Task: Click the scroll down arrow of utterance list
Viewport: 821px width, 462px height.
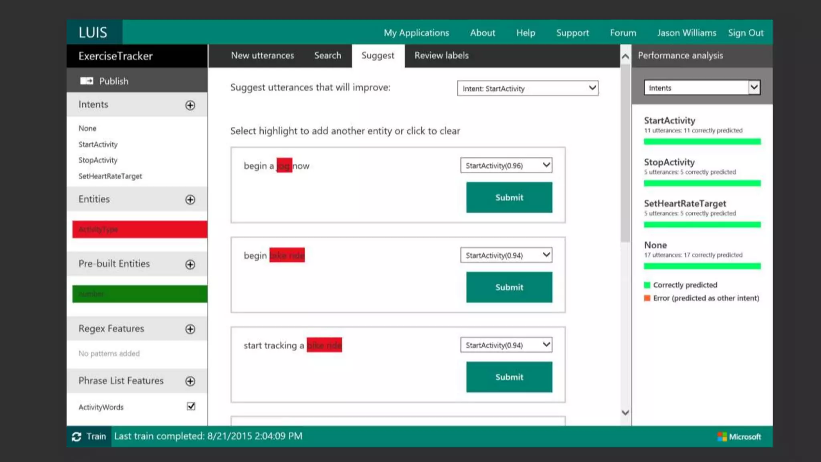Action: point(625,413)
